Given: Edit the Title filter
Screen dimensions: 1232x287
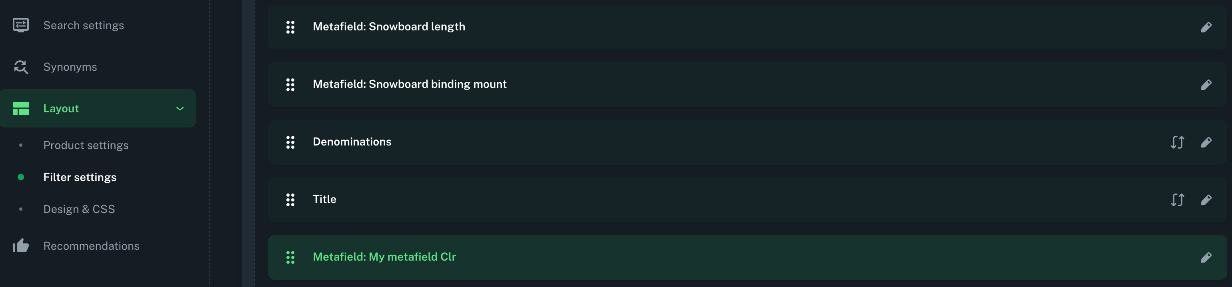Looking at the screenshot, I should tap(1206, 199).
